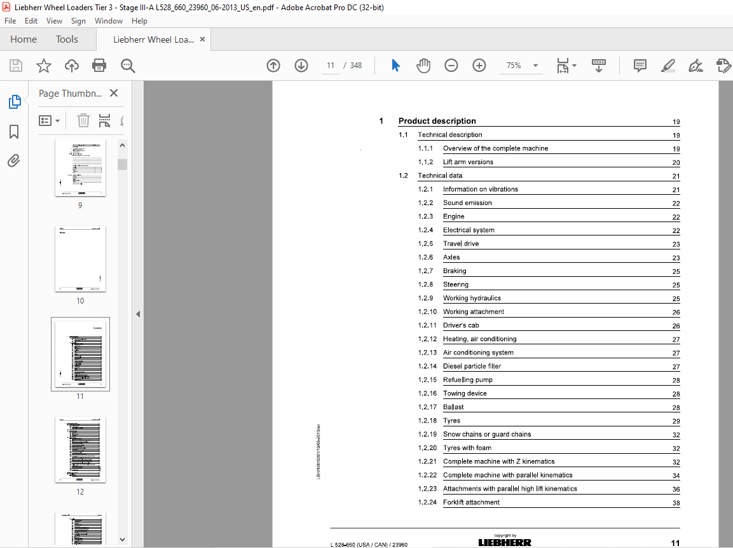Add a comment sticky note
This screenshot has width=733, height=548.
click(640, 66)
